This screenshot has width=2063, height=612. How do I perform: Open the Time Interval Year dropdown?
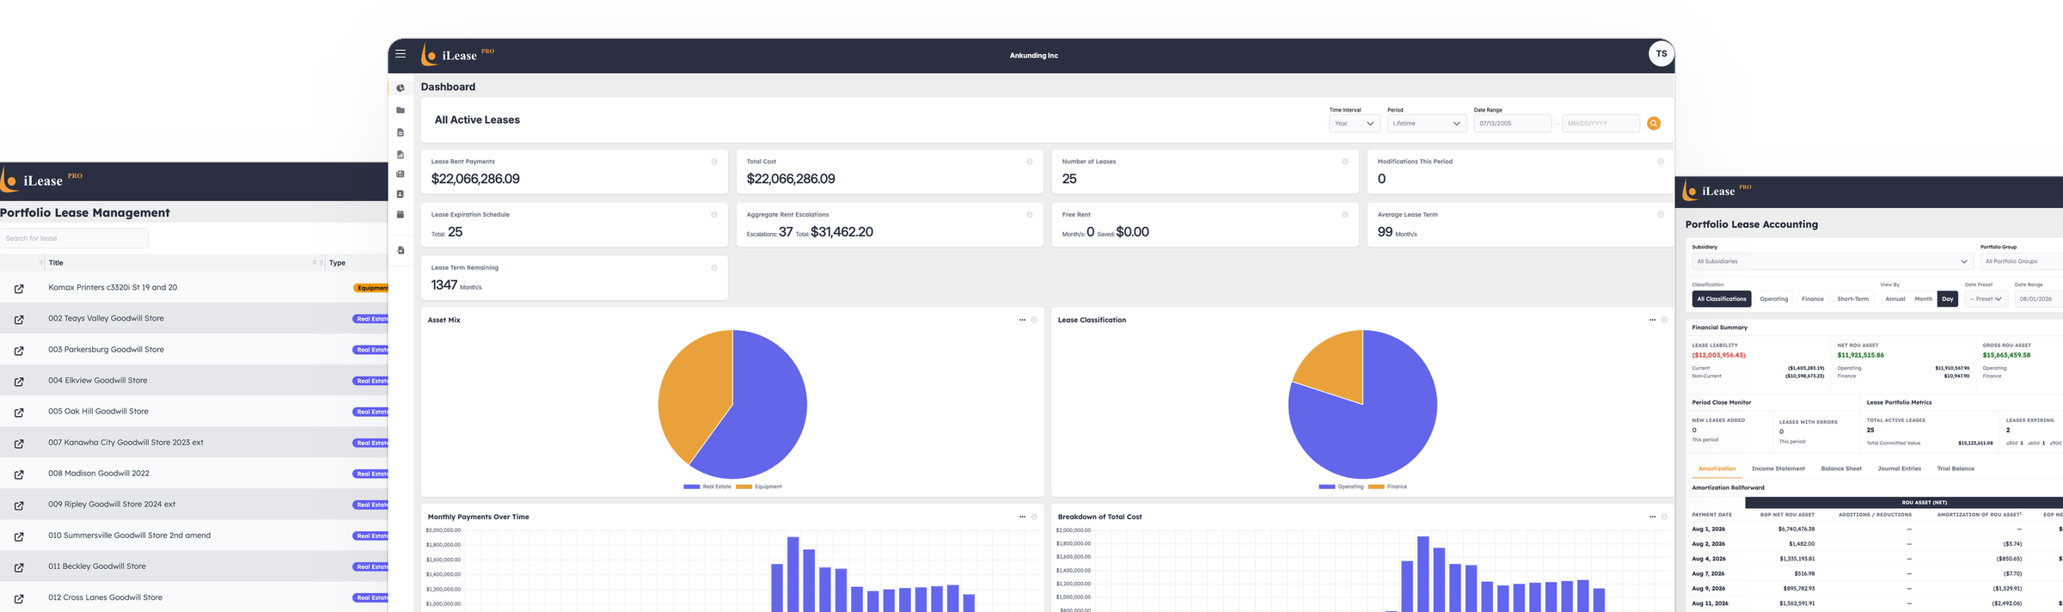[1354, 124]
